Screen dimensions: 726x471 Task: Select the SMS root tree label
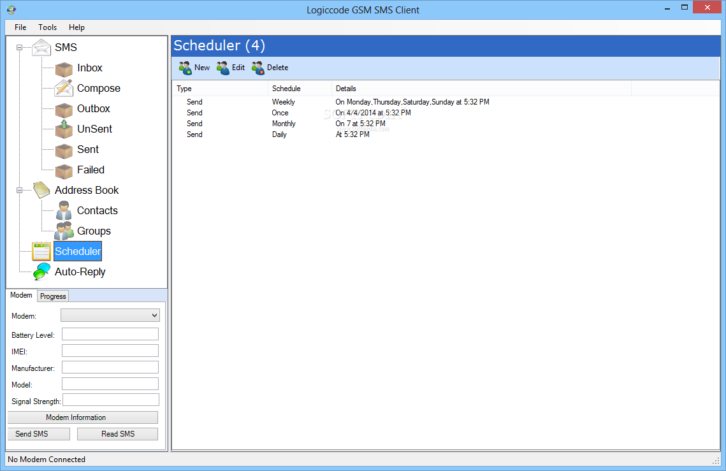click(66, 48)
